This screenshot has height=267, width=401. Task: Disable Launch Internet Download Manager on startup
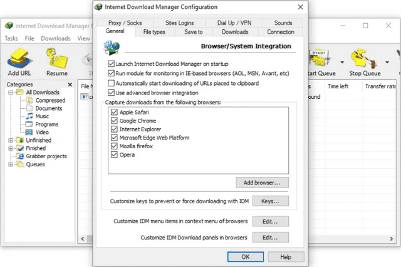(112, 64)
